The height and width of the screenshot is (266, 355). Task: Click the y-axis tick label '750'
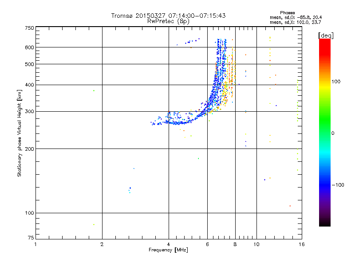click(29, 28)
